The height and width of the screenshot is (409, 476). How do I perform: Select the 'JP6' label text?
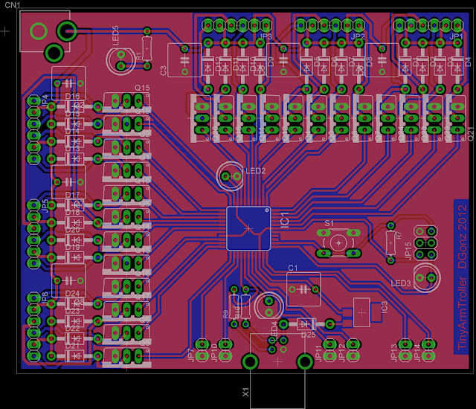click(x=45, y=297)
